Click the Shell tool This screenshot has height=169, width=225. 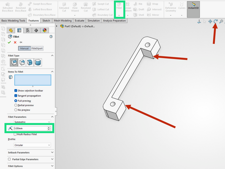coord(139,15)
